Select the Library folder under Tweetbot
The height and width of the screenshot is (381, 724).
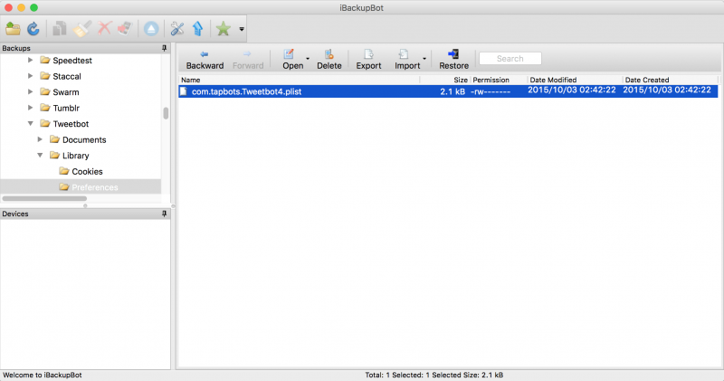pyautogui.click(x=75, y=156)
